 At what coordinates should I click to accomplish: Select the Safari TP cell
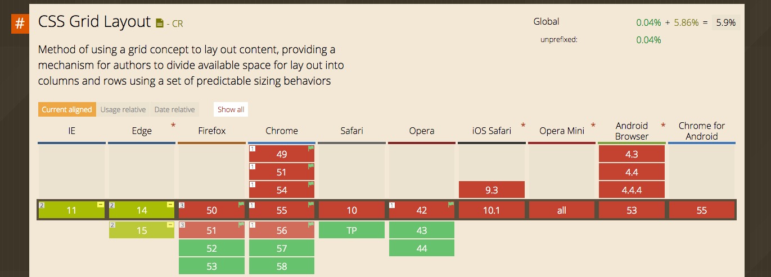(x=351, y=230)
